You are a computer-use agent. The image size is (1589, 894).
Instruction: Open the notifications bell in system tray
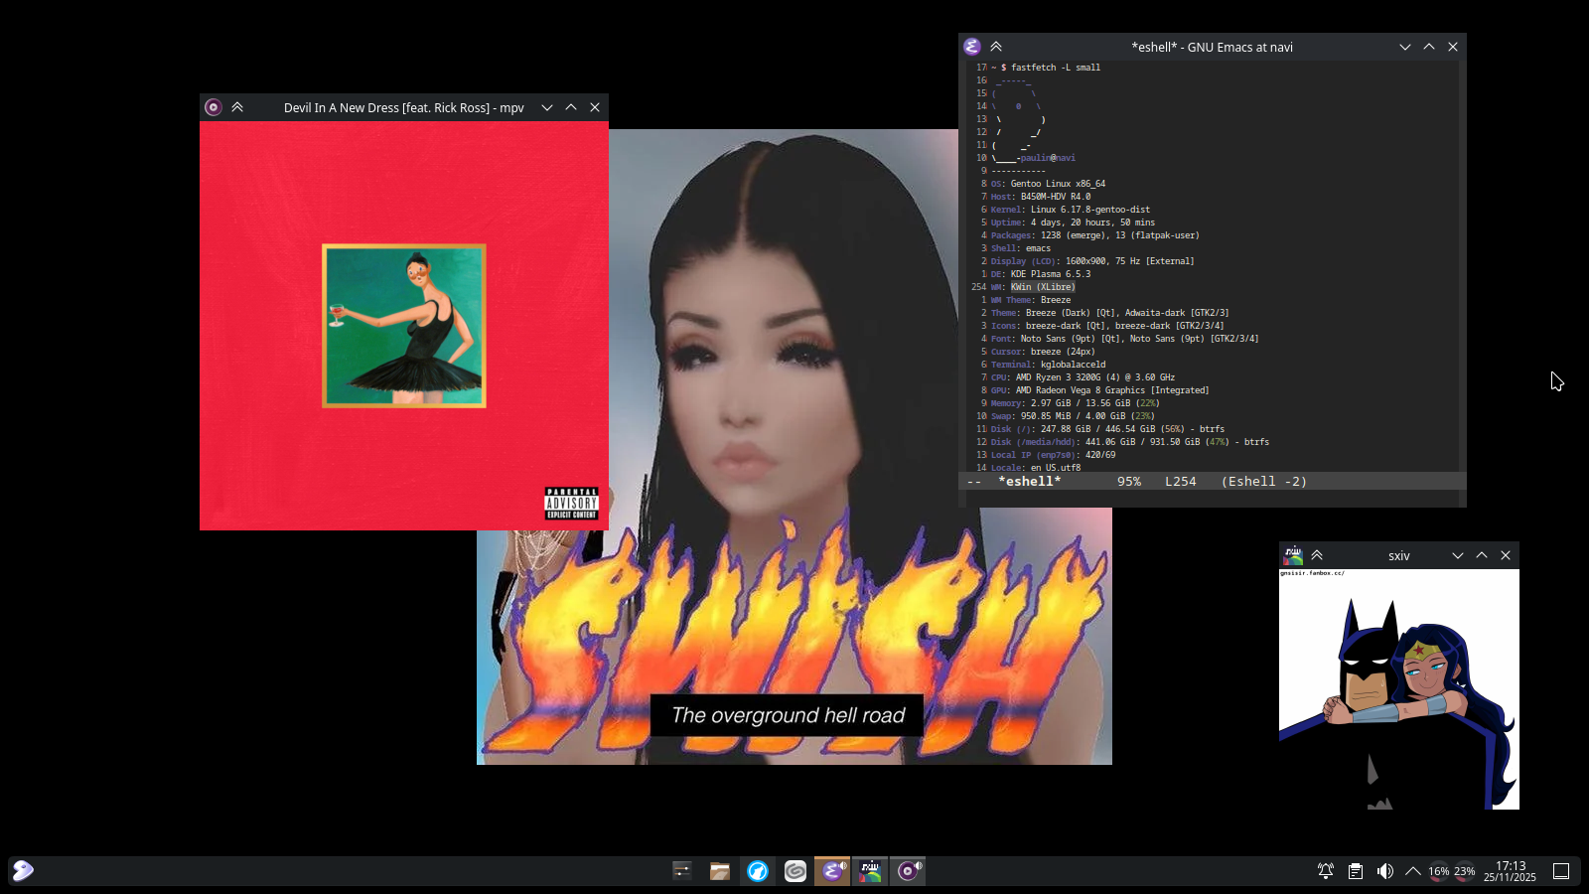(1326, 871)
